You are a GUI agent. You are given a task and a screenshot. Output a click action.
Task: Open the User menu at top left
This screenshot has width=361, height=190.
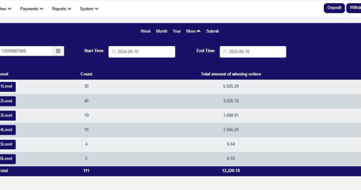(6, 9)
